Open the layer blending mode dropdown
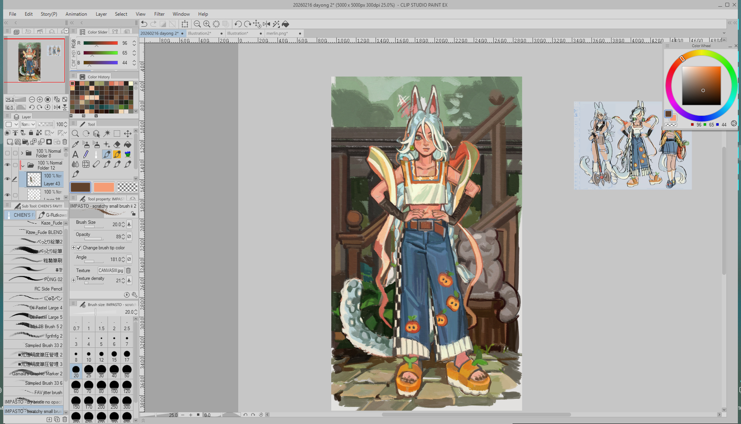Screen dimensions: 741x424 28,124
